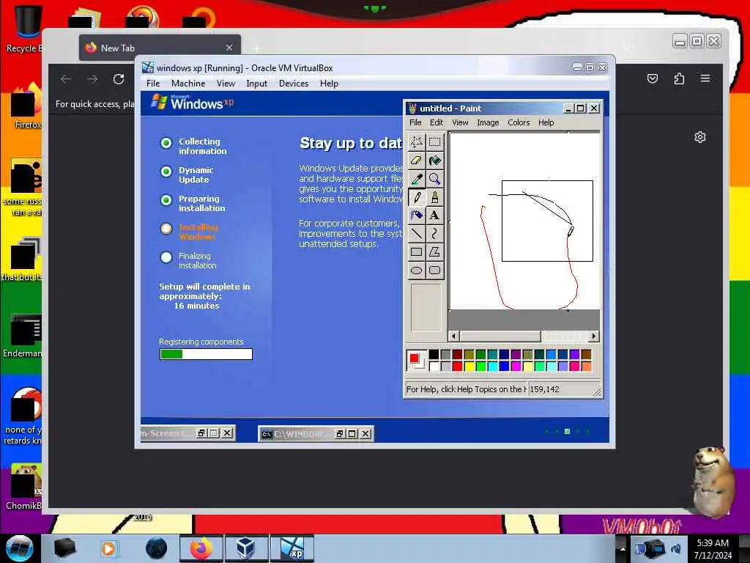Choose the Airbrush spray tool
The image size is (750, 563).
(x=416, y=215)
